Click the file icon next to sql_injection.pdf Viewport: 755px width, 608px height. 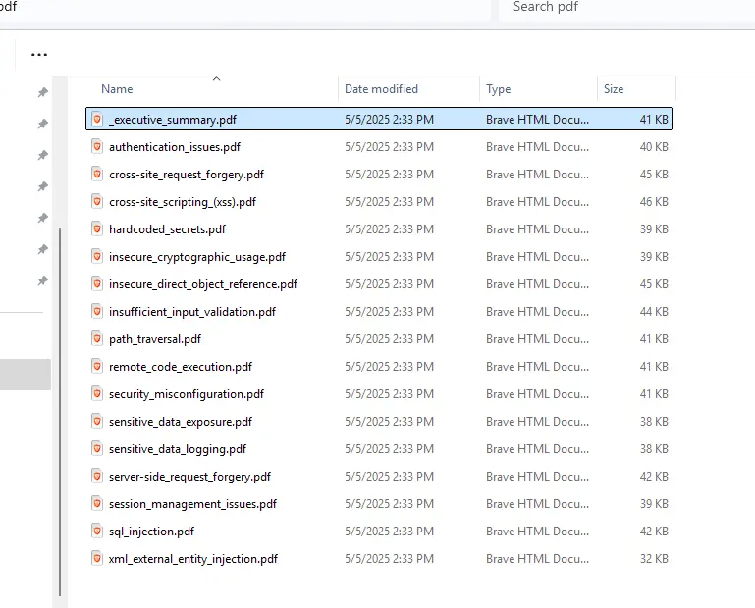click(x=97, y=531)
